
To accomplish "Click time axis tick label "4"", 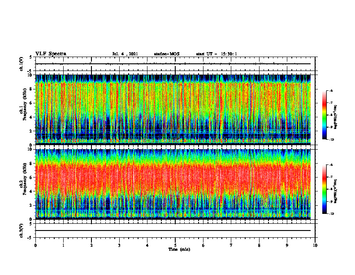I will [147, 245].
